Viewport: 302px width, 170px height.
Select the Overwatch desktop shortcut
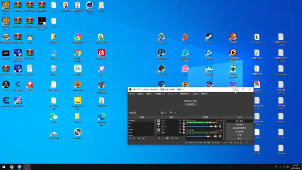pos(162,39)
